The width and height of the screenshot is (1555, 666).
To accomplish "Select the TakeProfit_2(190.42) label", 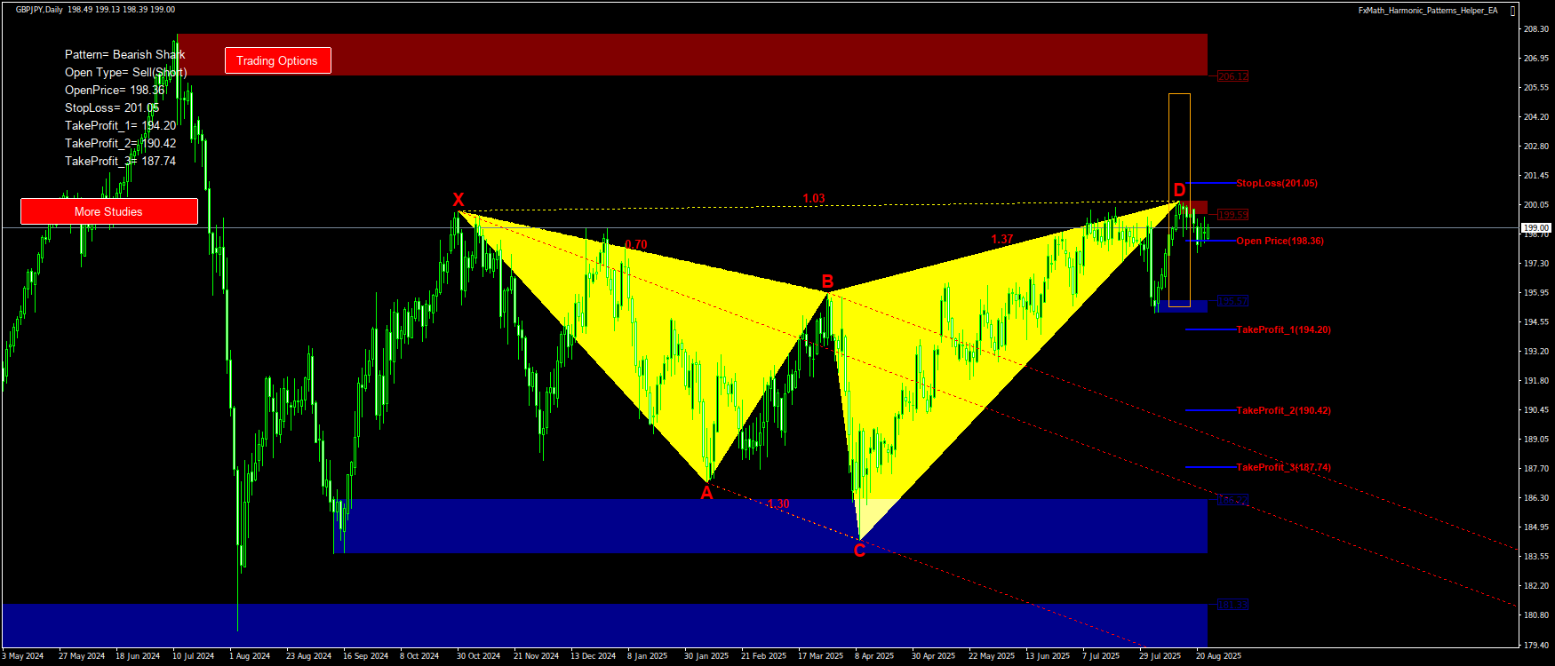I will 1283,410.
